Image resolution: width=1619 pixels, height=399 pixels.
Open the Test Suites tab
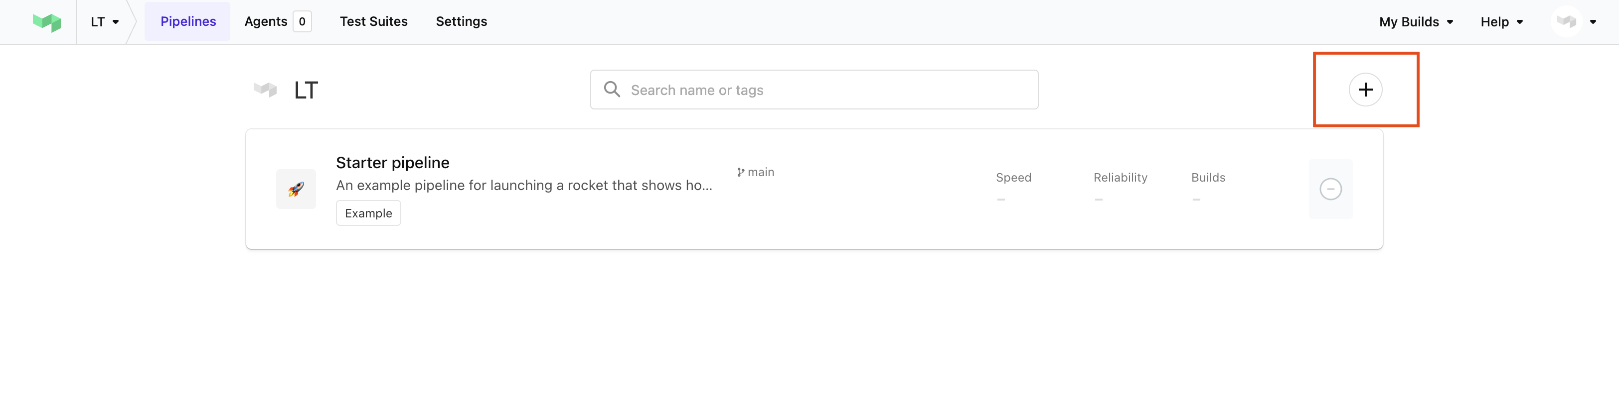click(x=373, y=21)
